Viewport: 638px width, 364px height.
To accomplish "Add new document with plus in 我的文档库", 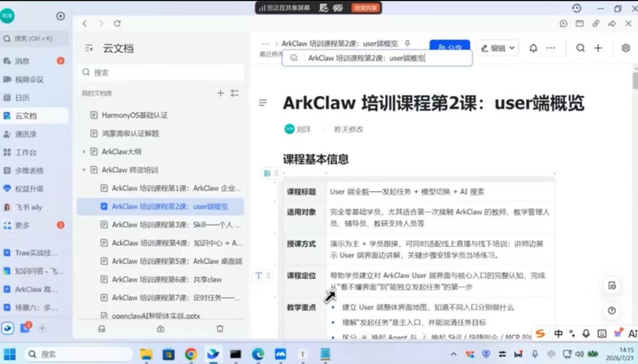I will tap(220, 93).
